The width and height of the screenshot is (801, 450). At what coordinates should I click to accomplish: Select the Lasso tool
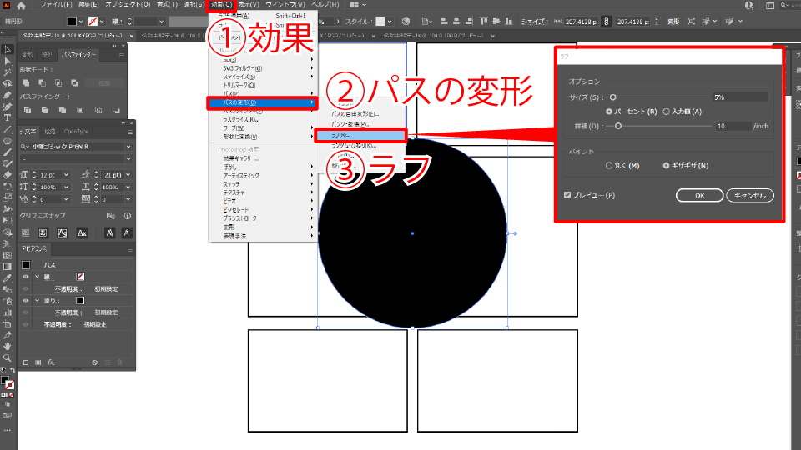click(x=8, y=83)
